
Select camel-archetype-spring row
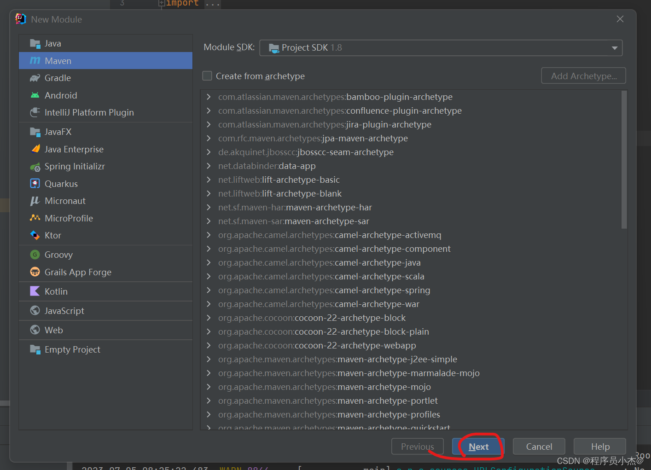tap(411, 290)
